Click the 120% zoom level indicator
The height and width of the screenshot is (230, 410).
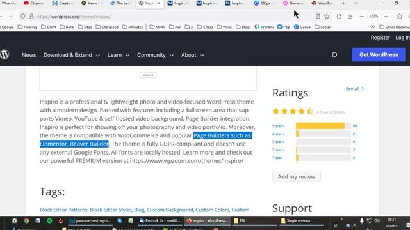[x=373, y=16]
